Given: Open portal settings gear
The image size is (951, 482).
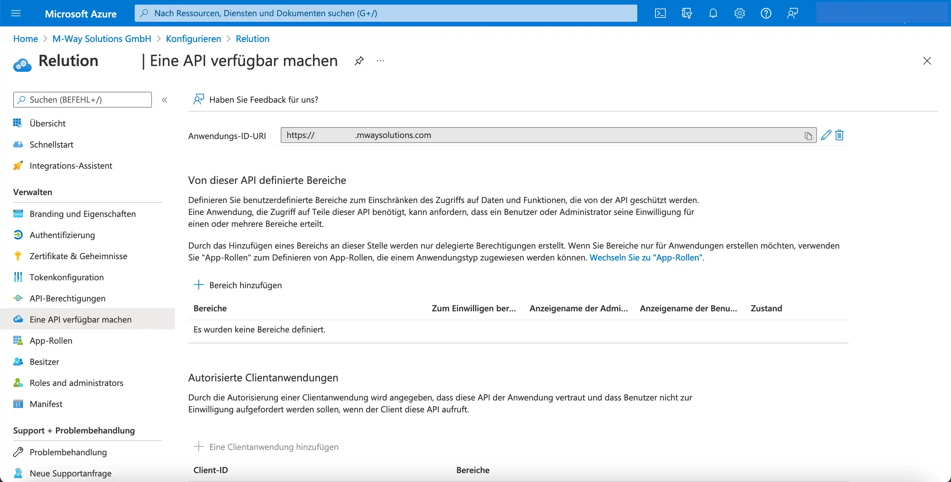Looking at the screenshot, I should tap(739, 14).
